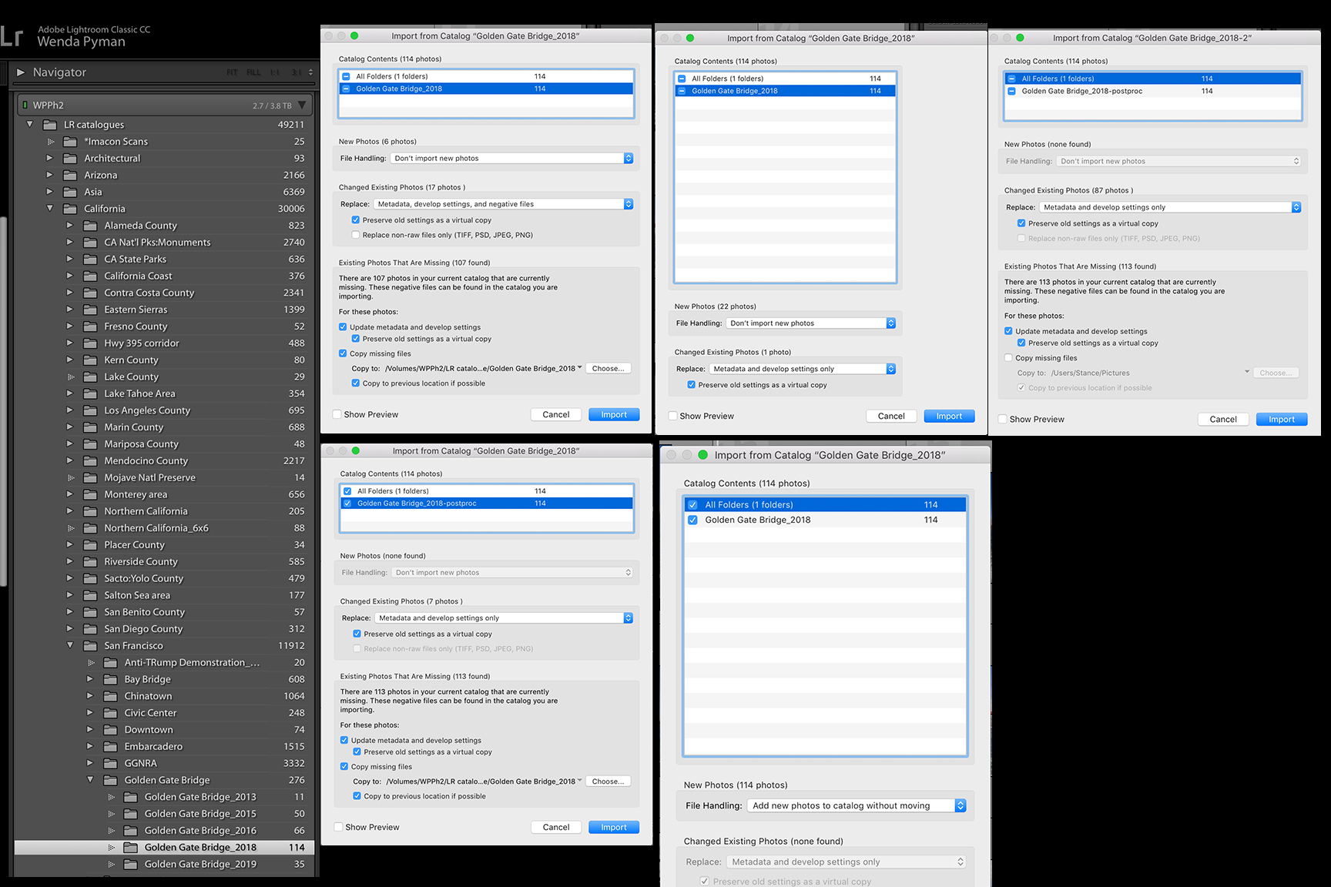Select 1:1 zoom in Navigator
This screenshot has height=887, width=1331.
(275, 72)
